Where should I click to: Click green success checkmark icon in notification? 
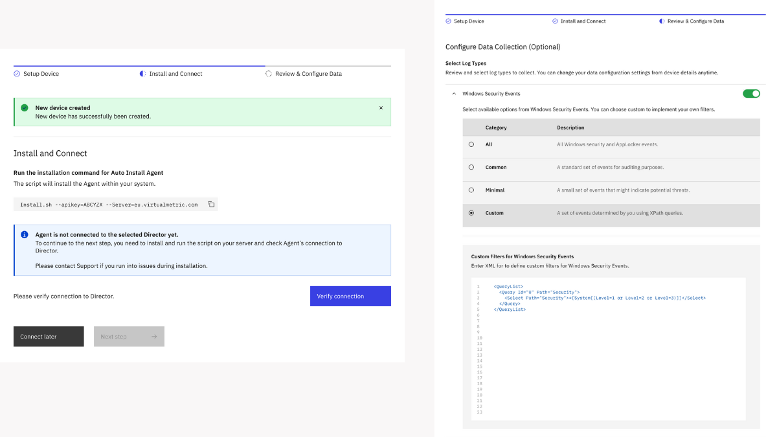tap(25, 108)
